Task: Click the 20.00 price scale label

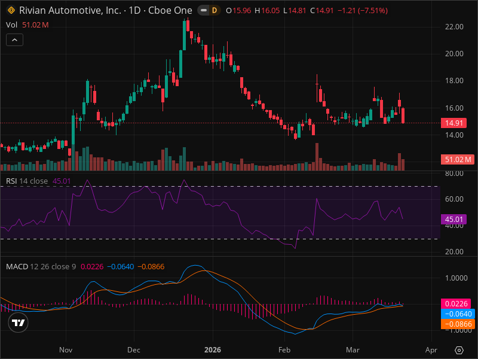Action: tap(454, 54)
